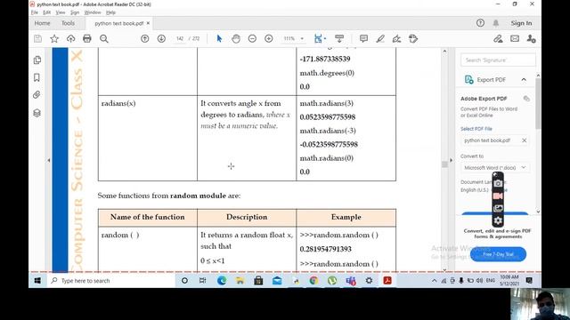The image size is (570, 320).
Task: Open the Sign menu
Action: [x=75, y=12]
